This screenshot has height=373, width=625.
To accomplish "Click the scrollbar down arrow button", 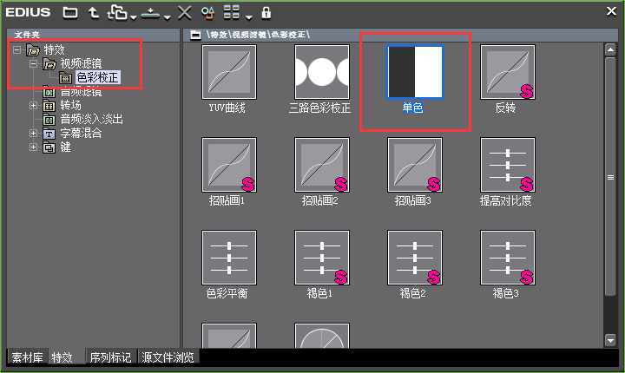I will [x=610, y=340].
